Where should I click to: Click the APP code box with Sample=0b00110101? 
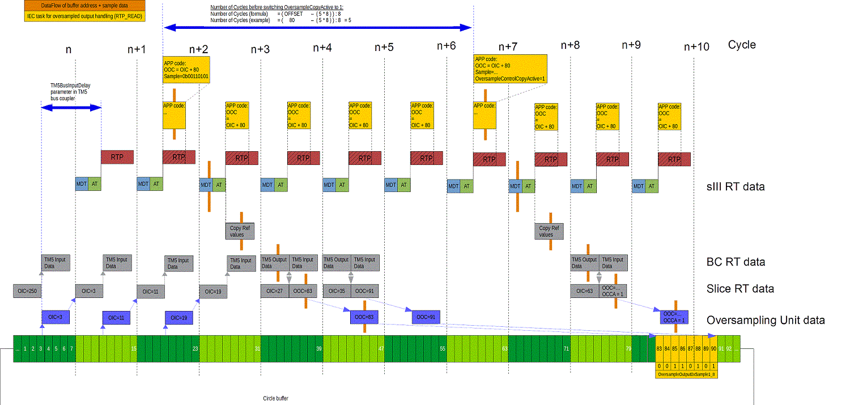(x=186, y=70)
